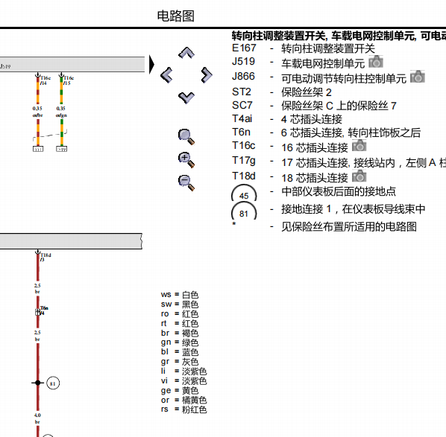Click color key gn = 绿色
Viewport: 446px width, 437px height.
click(x=180, y=342)
